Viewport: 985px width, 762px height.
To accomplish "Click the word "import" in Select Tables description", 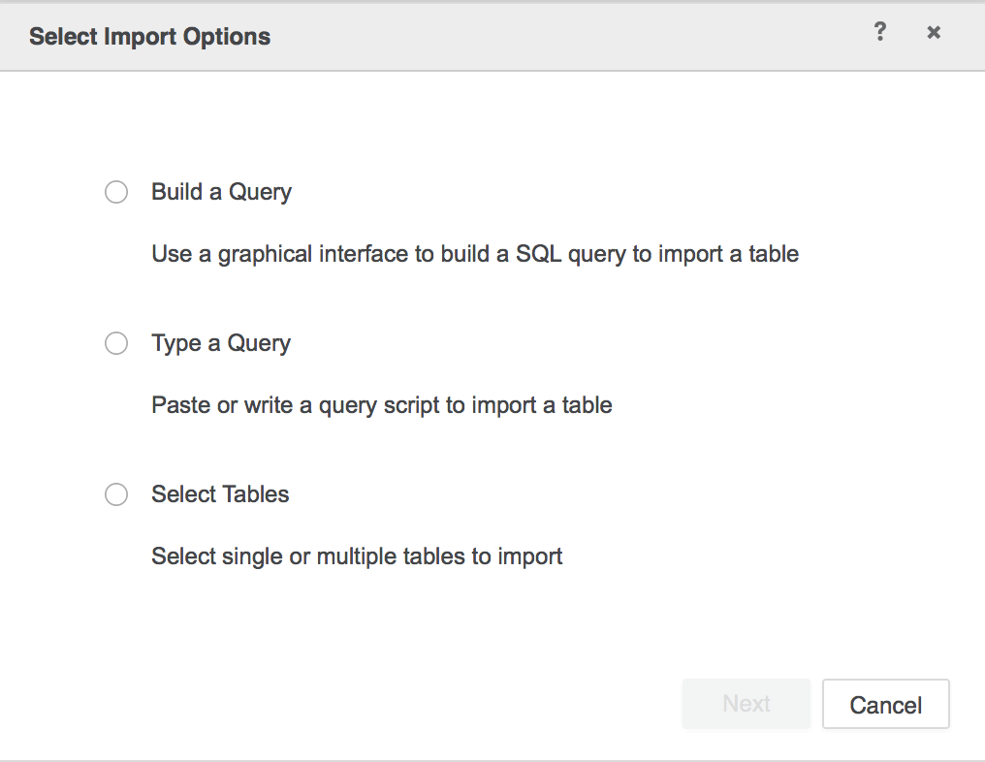I will point(530,556).
